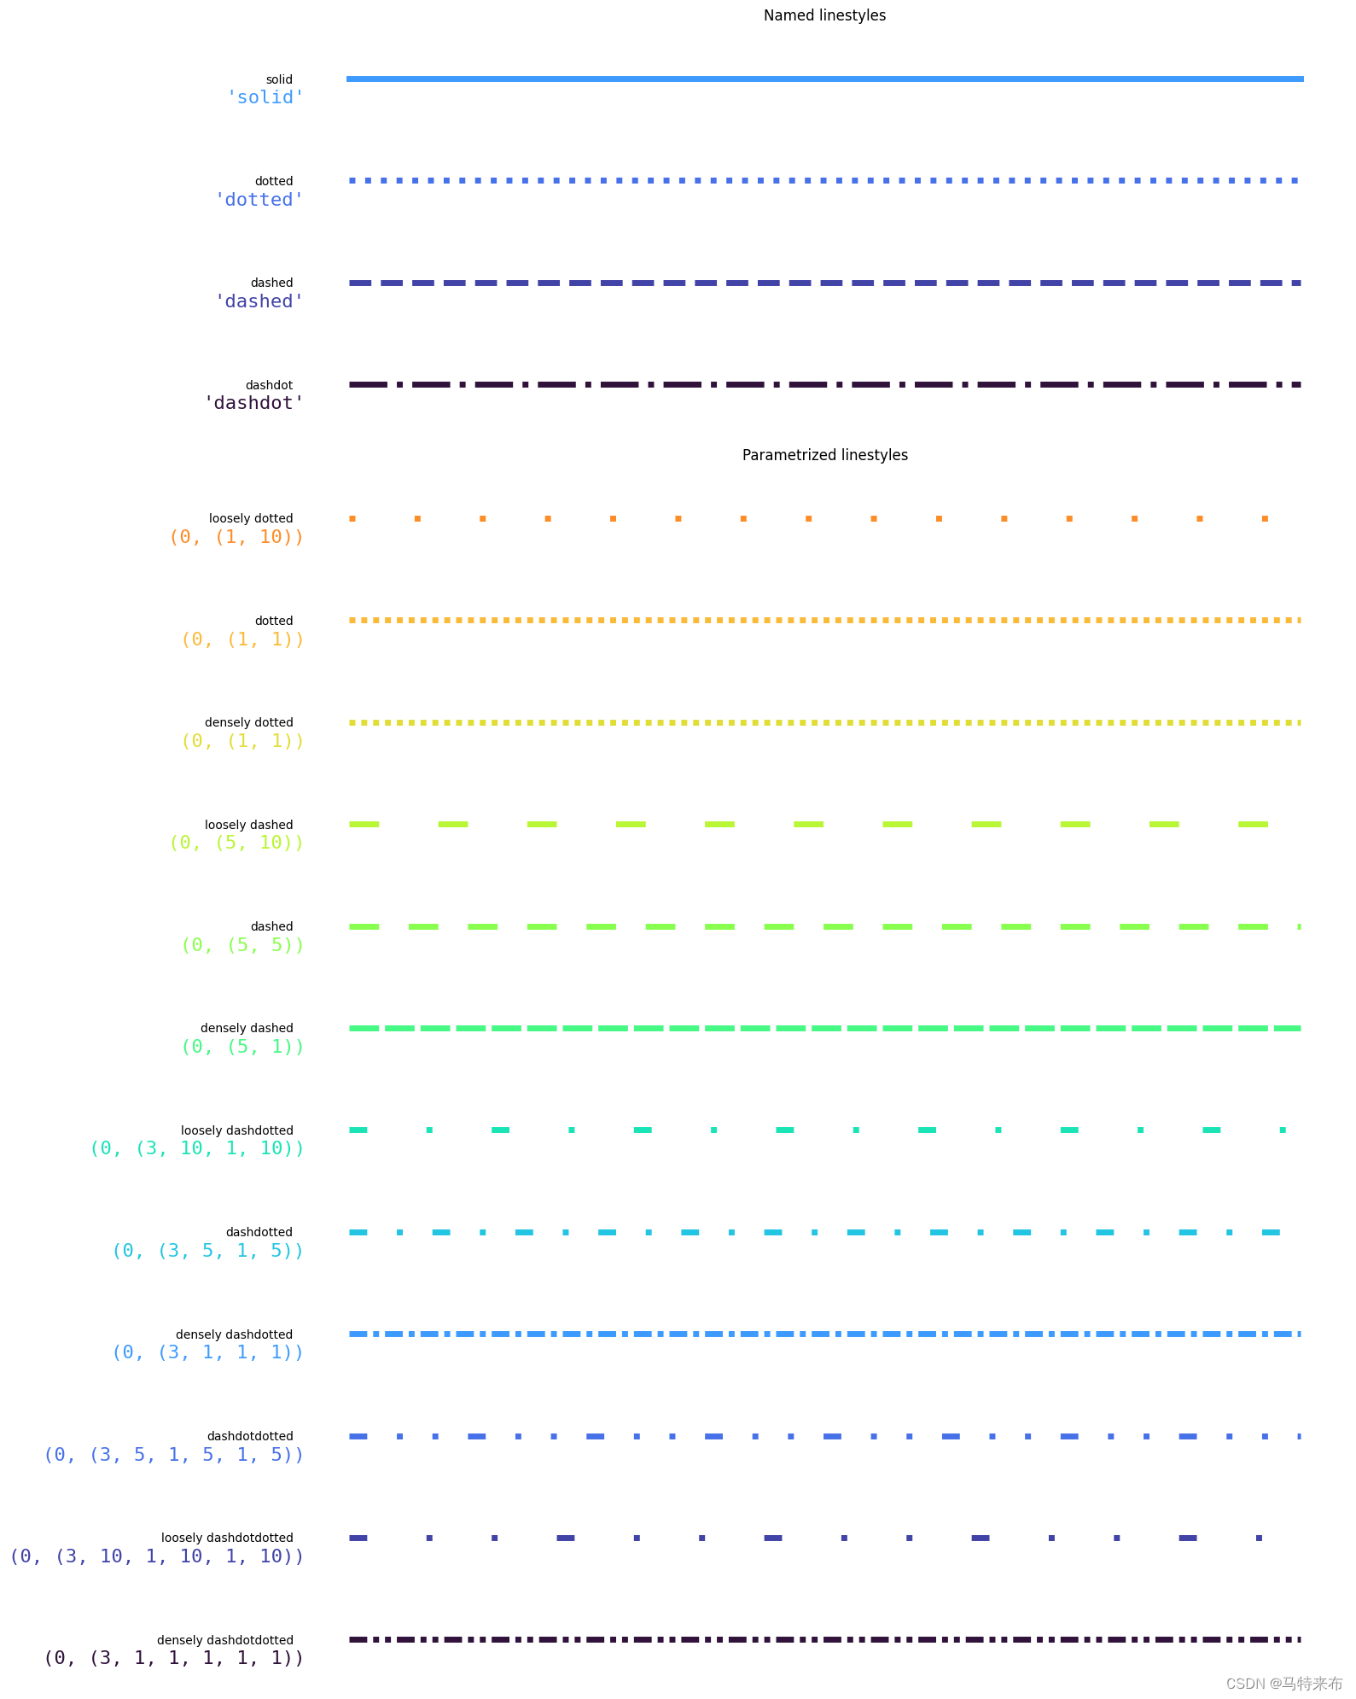
Task: Click the 'densely dashdotted' label
Action: pos(234,1334)
